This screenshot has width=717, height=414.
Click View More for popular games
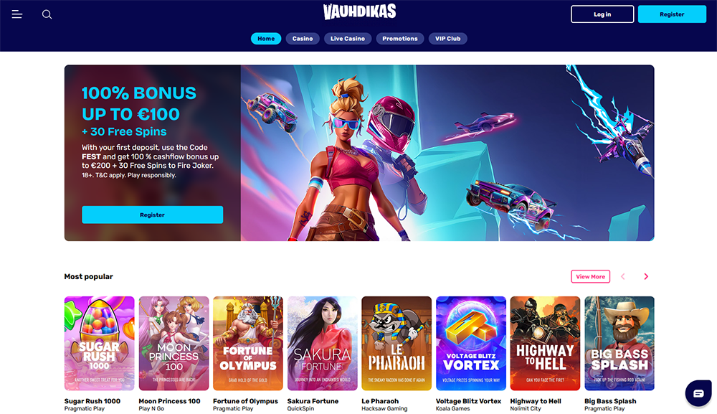[590, 276]
